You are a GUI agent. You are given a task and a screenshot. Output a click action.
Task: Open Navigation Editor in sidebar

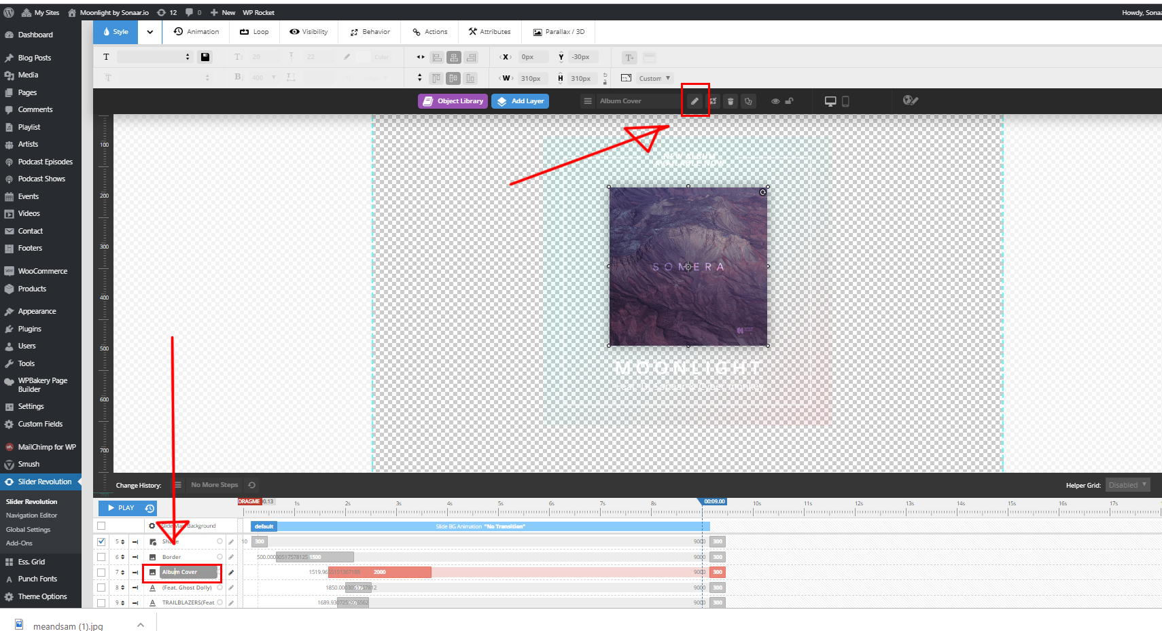[32, 516]
